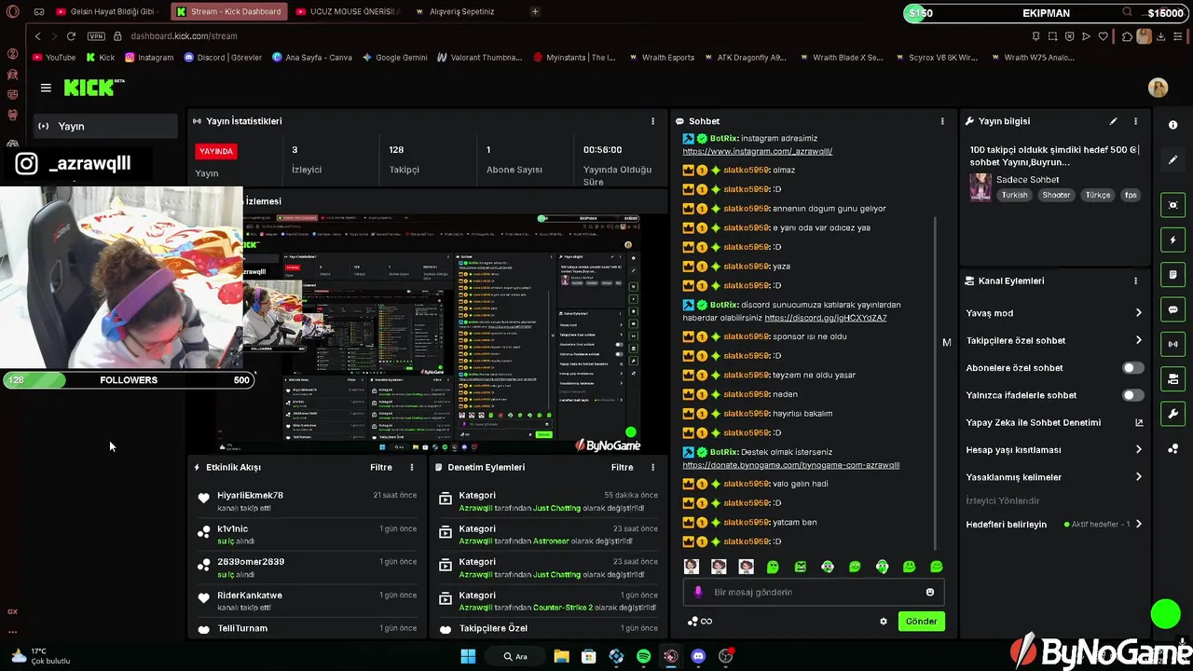Expand Yasaklanmış kelimeler settings
This screenshot has width=1193, height=671.
[1052, 477]
